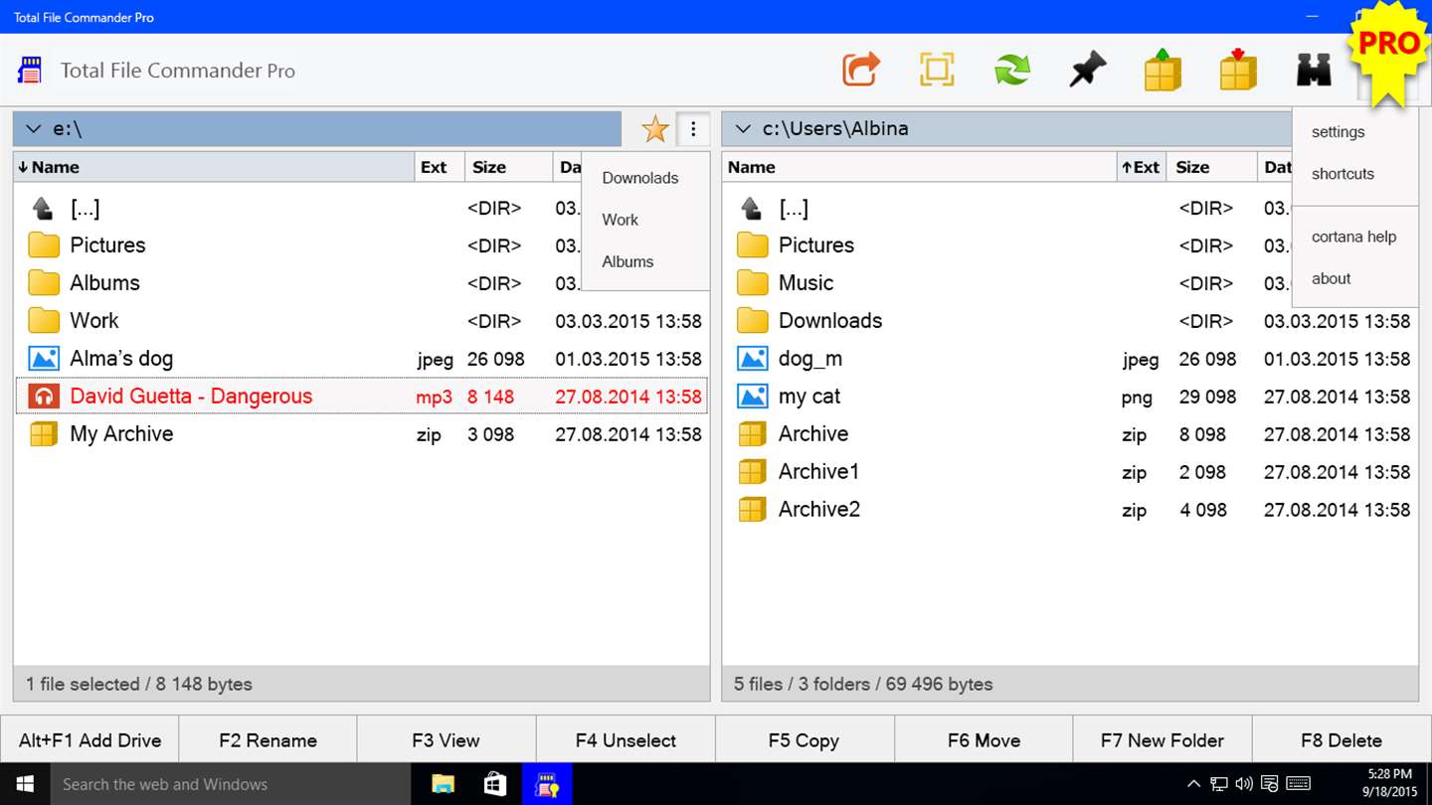Image resolution: width=1432 pixels, height=805 pixels.
Task: Click the zip icon beside Archive1
Action: point(753,472)
